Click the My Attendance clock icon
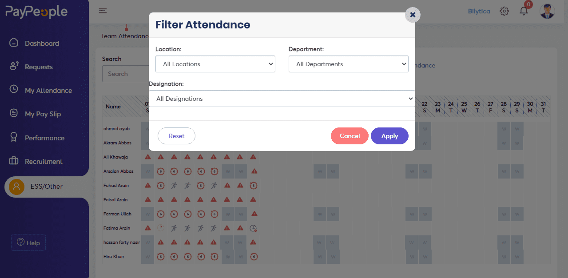Screen dimensions: 568x278 (x=14, y=89)
